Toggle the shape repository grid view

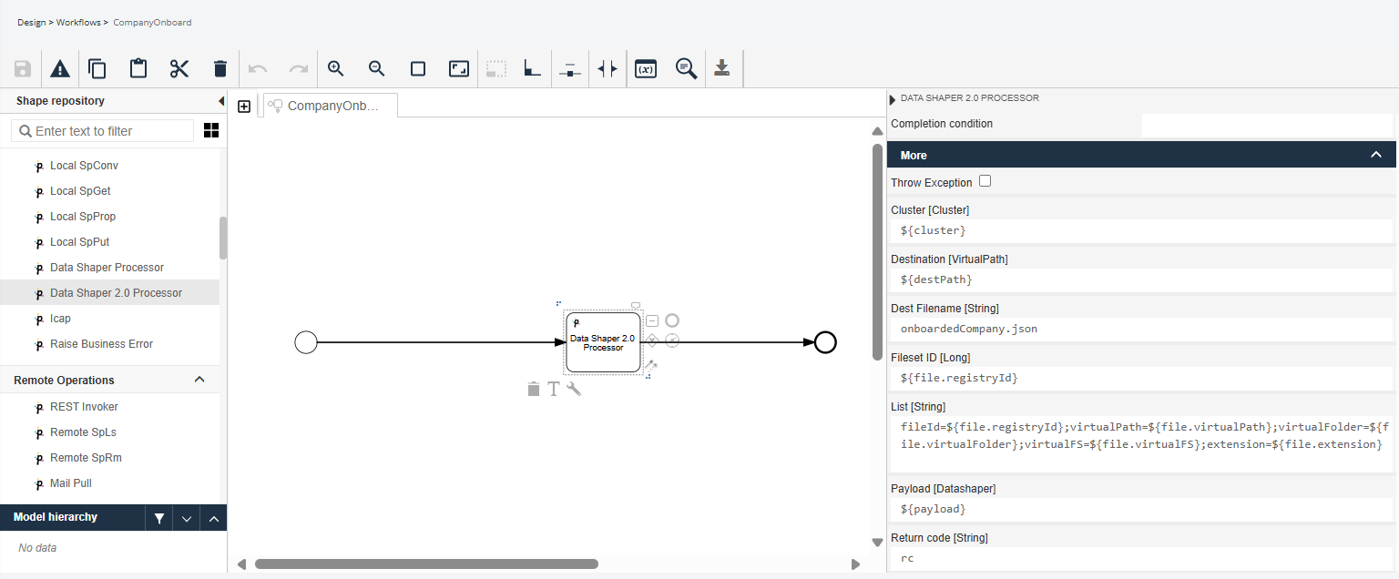click(210, 131)
